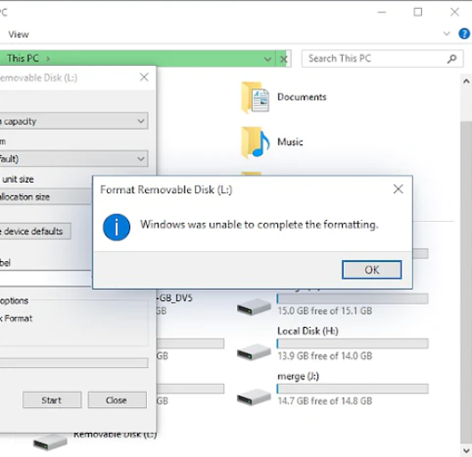Click the blue Help question mark icon

pyautogui.click(x=464, y=34)
